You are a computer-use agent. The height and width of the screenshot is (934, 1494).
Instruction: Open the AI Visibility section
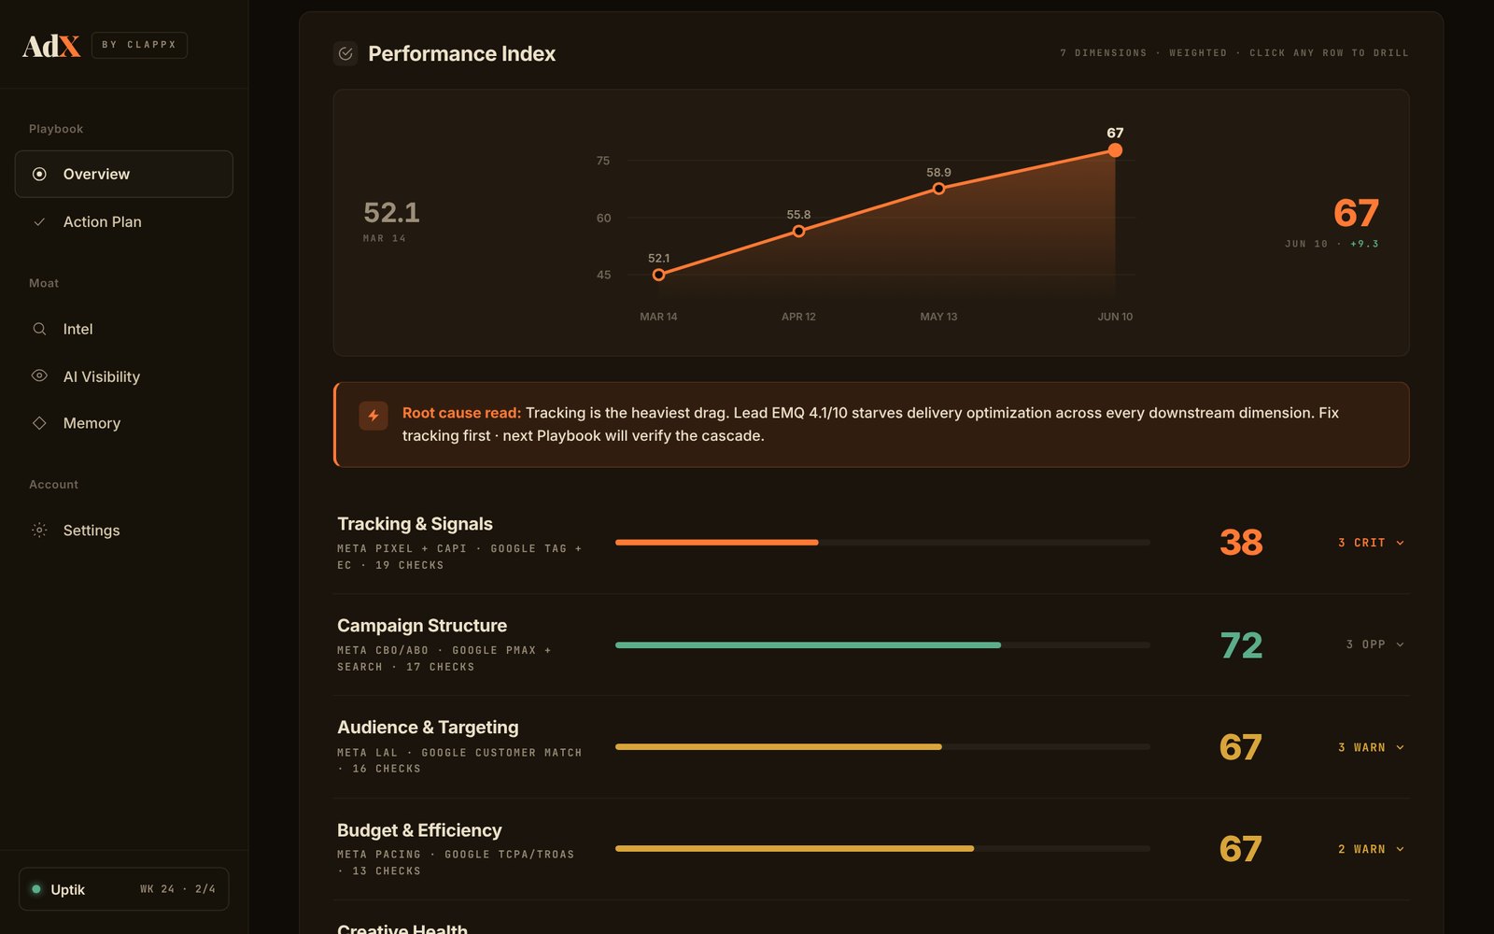point(123,376)
